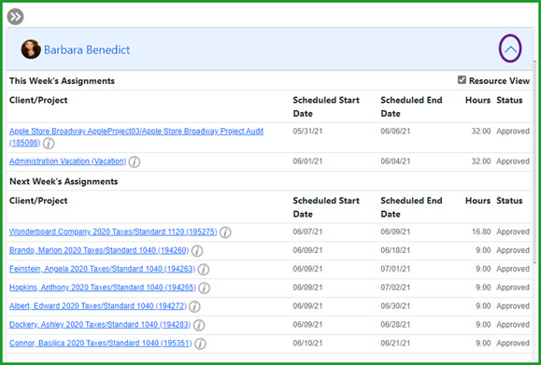Collapse Barbara Benedict's assignments panel
541x365 pixels.
[x=510, y=49]
